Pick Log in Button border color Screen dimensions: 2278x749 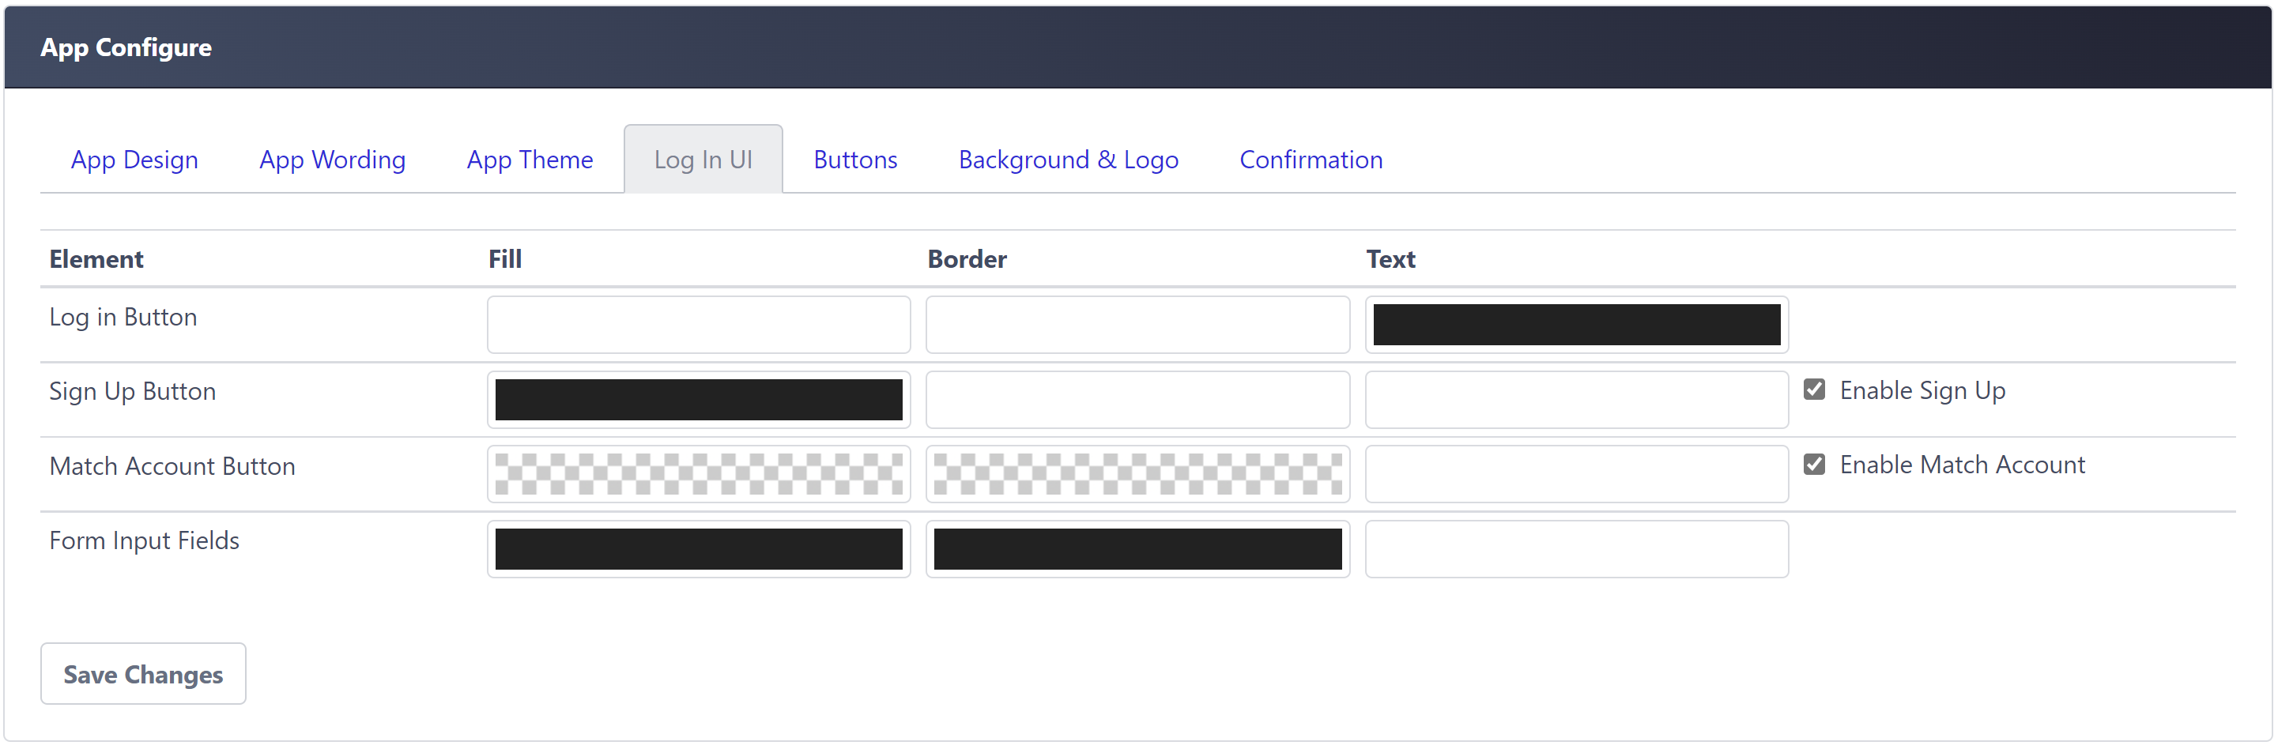pyautogui.click(x=1137, y=326)
